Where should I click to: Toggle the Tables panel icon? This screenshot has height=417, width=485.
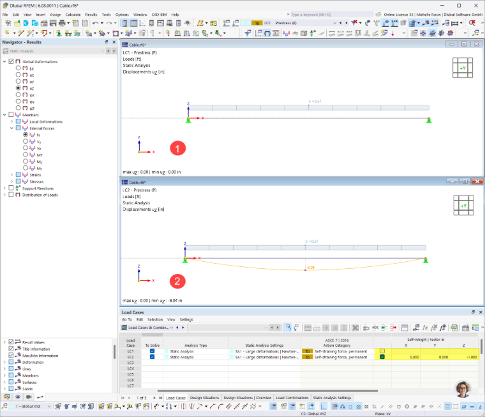(133, 23)
